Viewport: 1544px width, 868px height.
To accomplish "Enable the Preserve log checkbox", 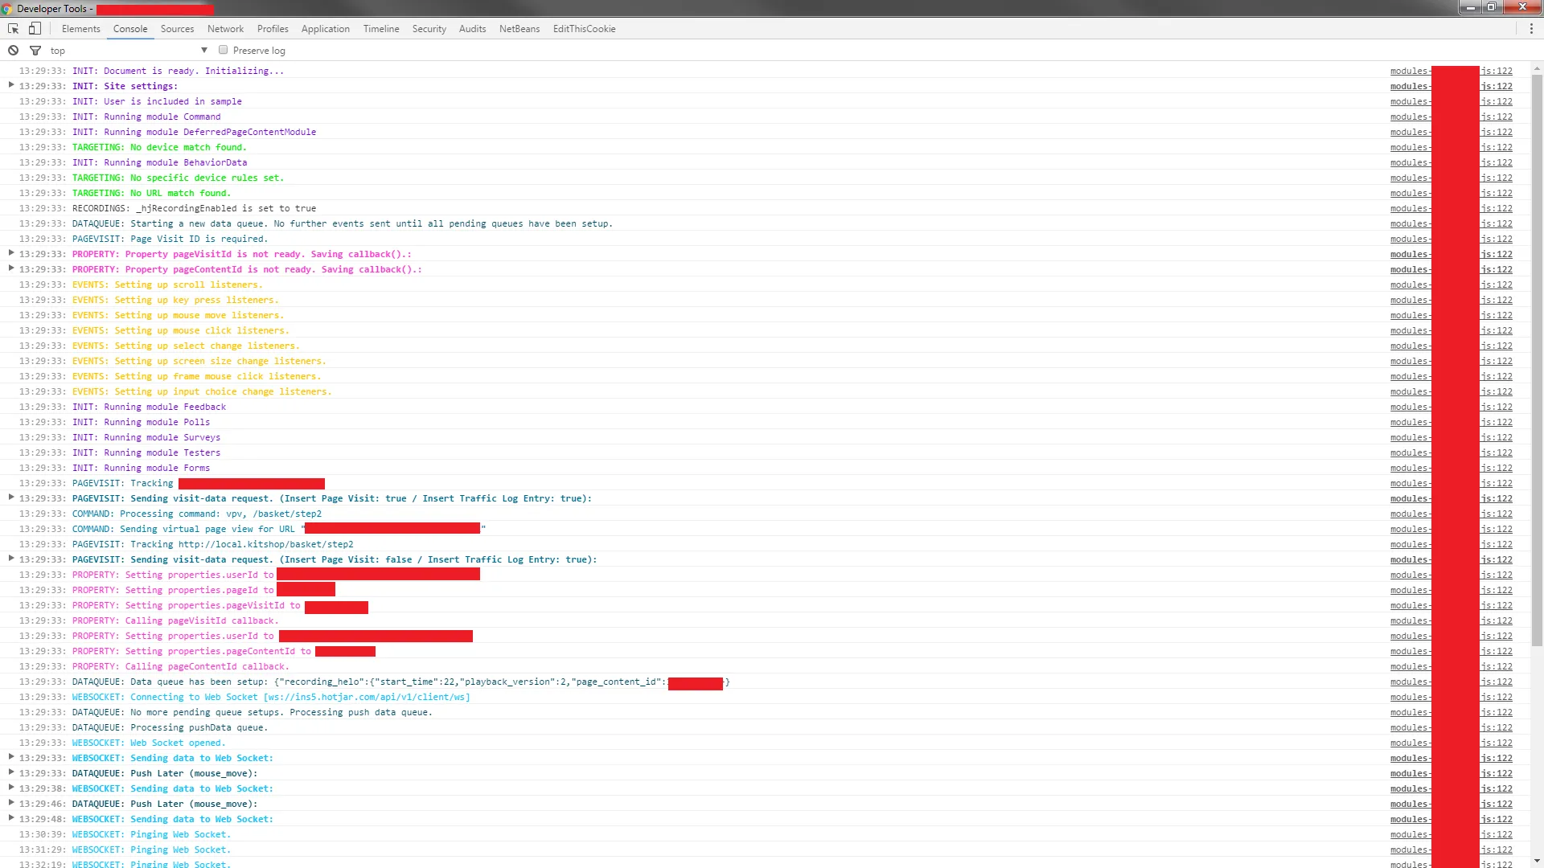I will 224,50.
